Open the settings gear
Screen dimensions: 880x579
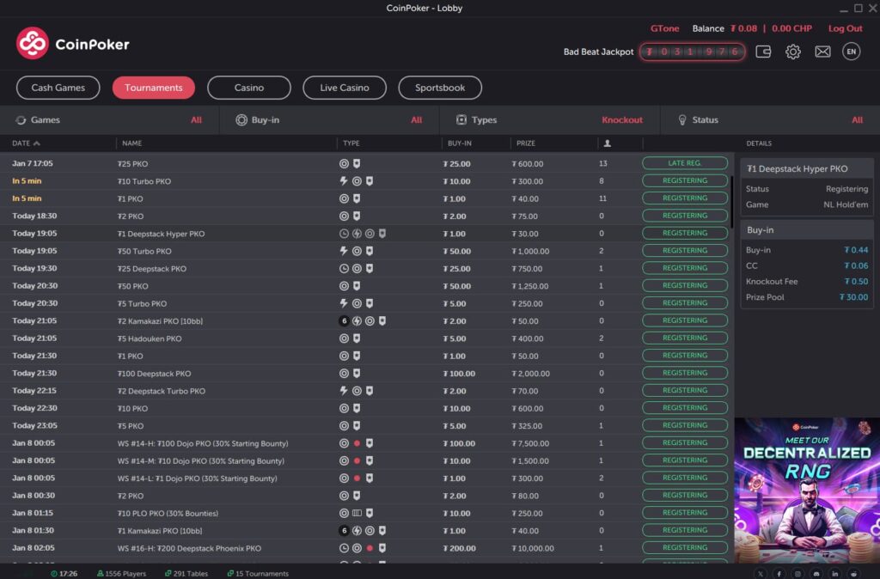pos(793,52)
